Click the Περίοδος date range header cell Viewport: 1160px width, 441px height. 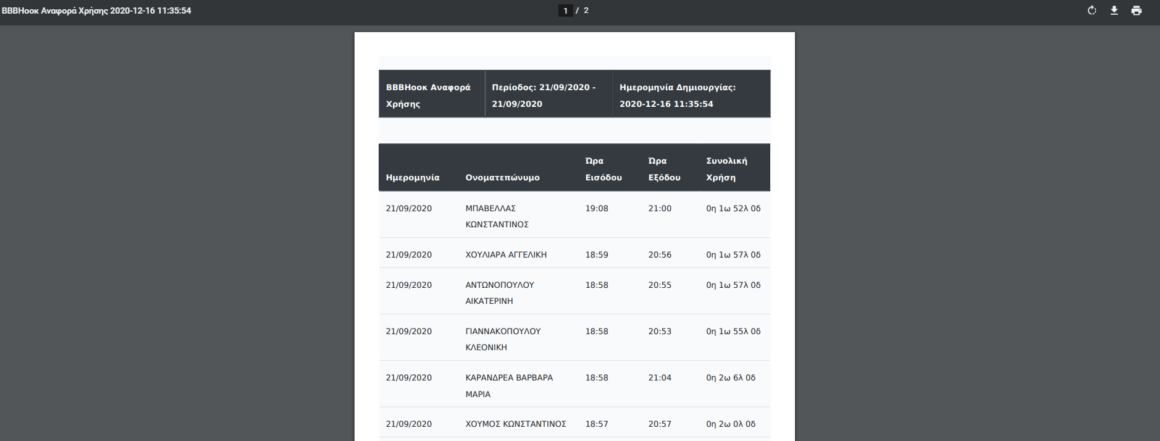coord(544,96)
